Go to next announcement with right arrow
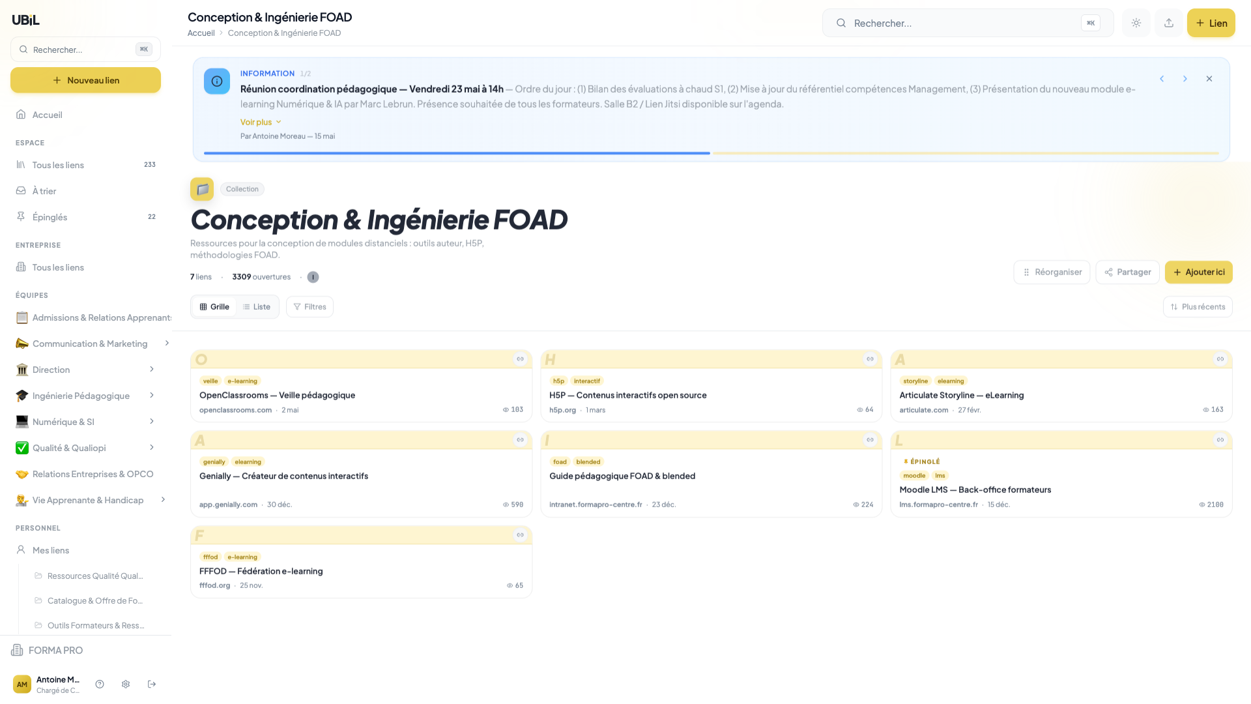 coord(1185,79)
